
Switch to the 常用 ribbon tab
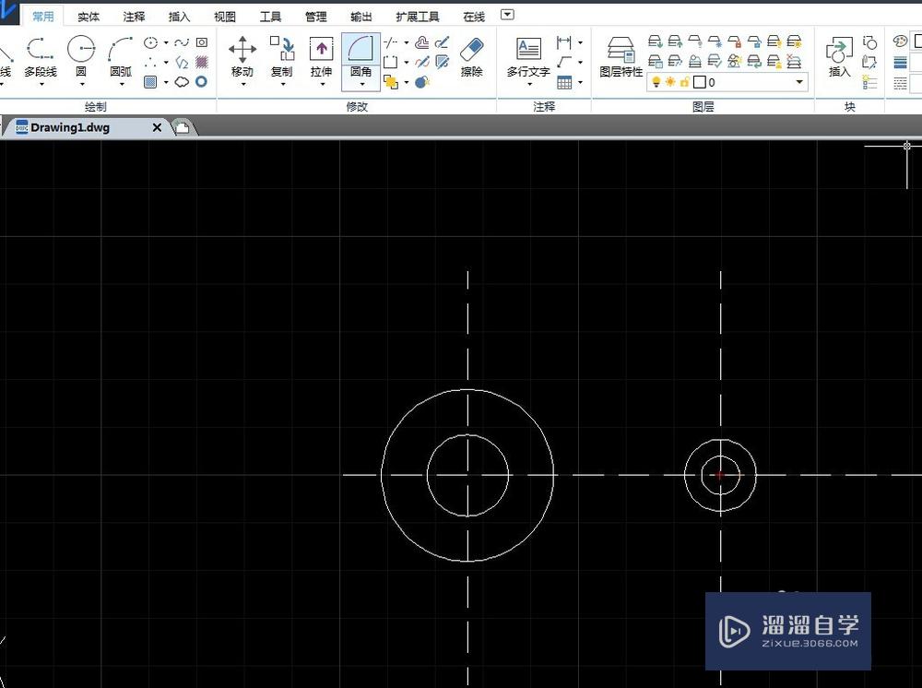[43, 17]
